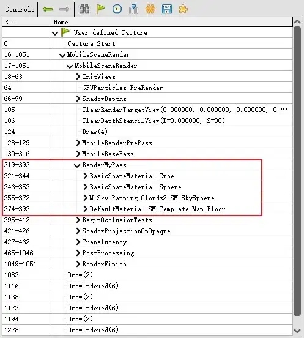Expand the ShadowProjectionOnOpaque node
The height and width of the screenshot is (338, 304).
78,231
